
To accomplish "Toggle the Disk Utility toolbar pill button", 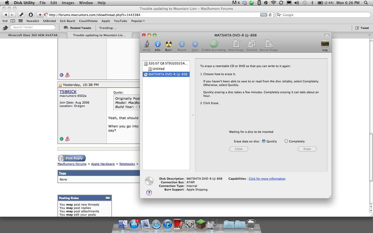I will click(327, 35).
